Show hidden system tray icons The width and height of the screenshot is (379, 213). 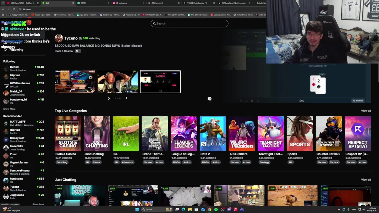[x=339, y=209]
